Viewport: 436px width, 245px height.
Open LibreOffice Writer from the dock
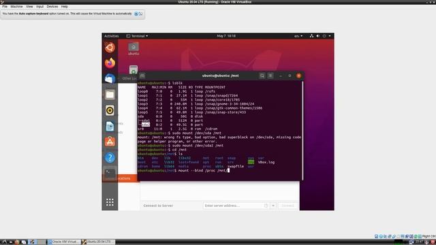110,127
